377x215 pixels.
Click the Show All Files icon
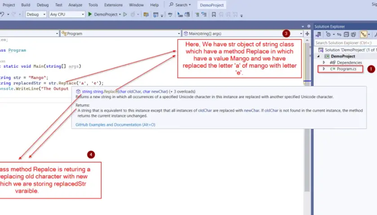(x=354, y=34)
